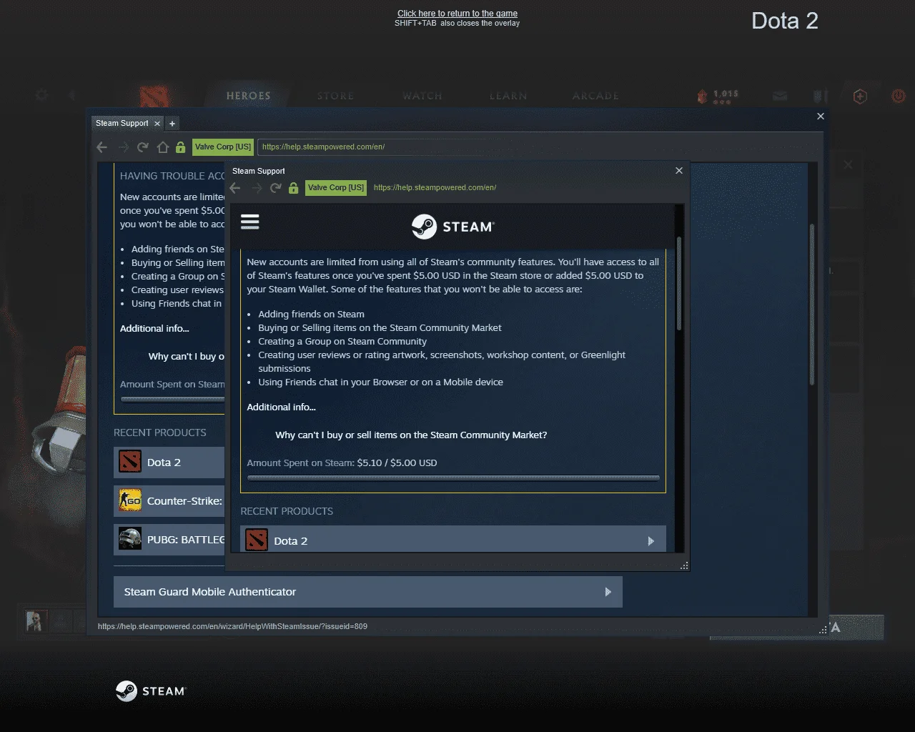Image resolution: width=915 pixels, height=732 pixels.
Task: Open the WATCH tab in the game menu
Action: click(422, 96)
